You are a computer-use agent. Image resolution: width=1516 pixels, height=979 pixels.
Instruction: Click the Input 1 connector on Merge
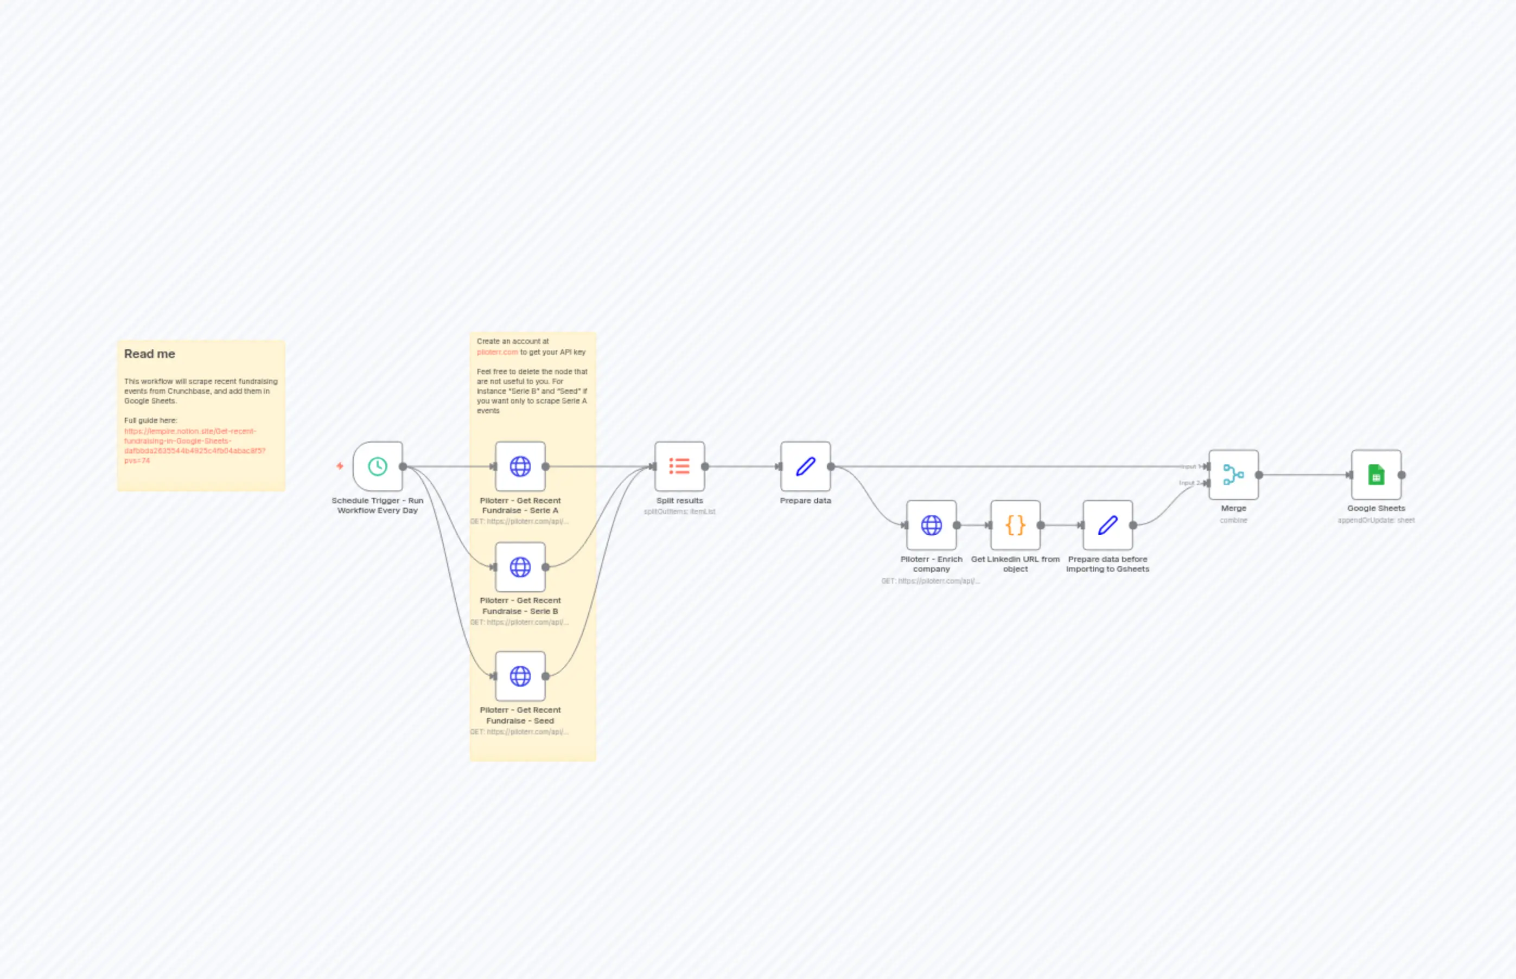tap(1207, 466)
